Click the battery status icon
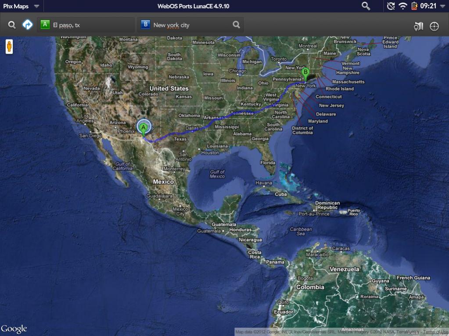This screenshot has height=336, width=449. [x=414, y=6]
